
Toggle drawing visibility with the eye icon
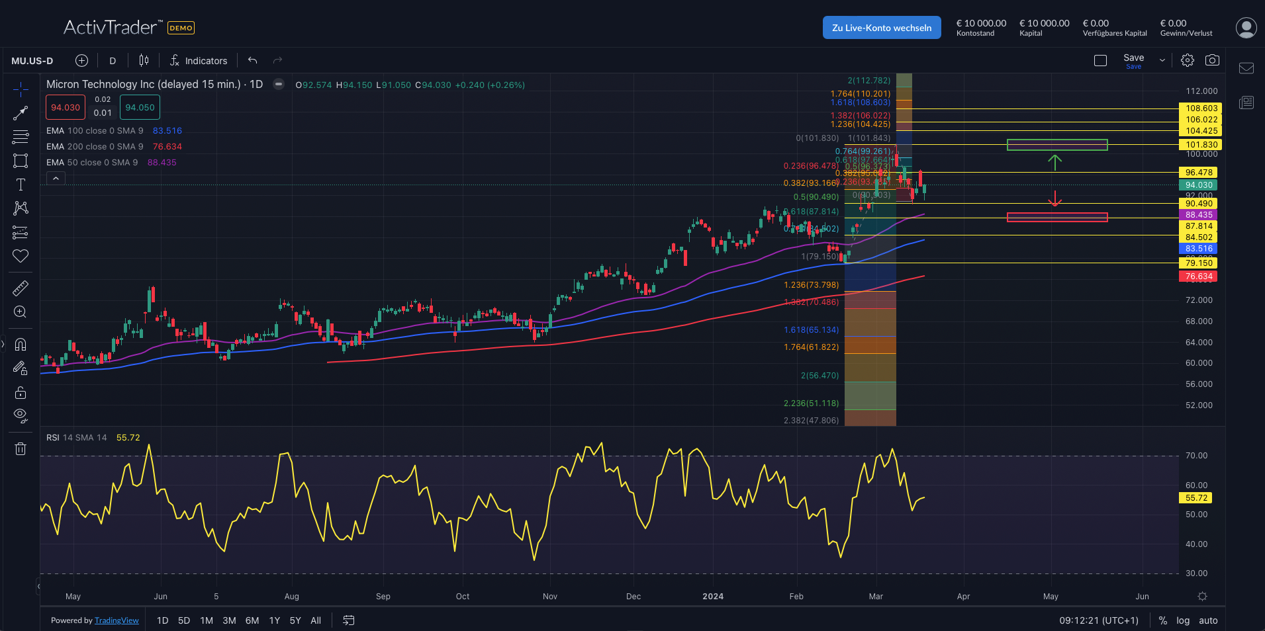21,416
